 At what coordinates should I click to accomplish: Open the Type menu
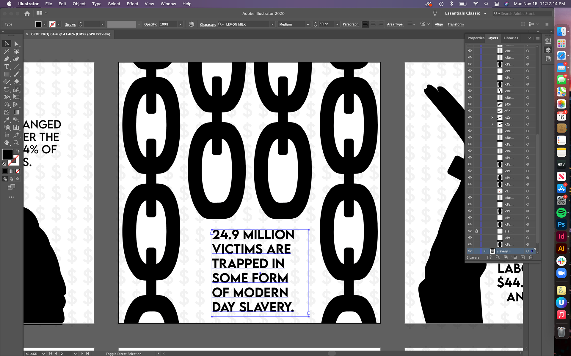[x=97, y=4]
